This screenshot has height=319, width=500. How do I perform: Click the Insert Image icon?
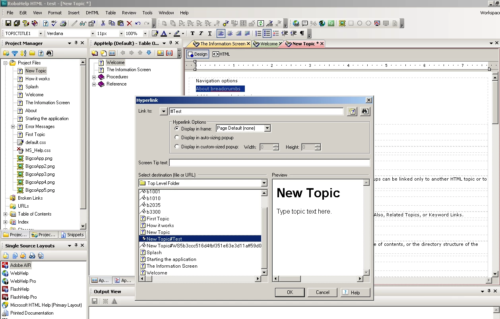(342, 23)
